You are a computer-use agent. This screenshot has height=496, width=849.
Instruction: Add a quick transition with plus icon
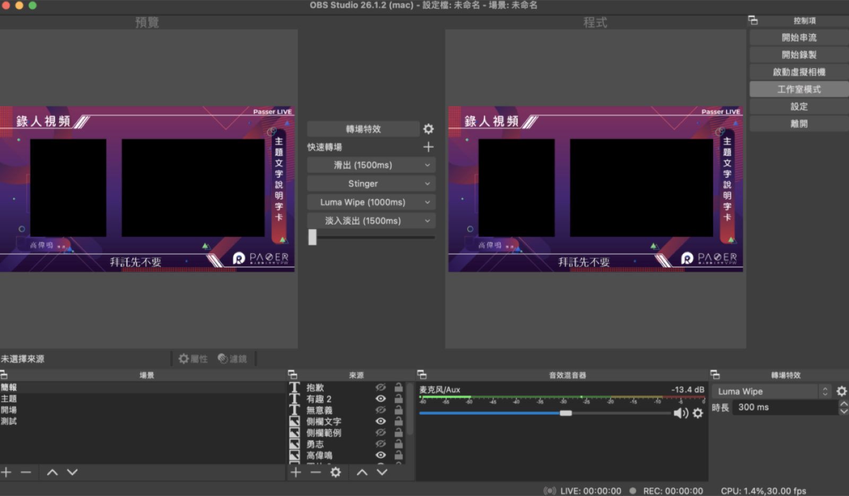428,147
